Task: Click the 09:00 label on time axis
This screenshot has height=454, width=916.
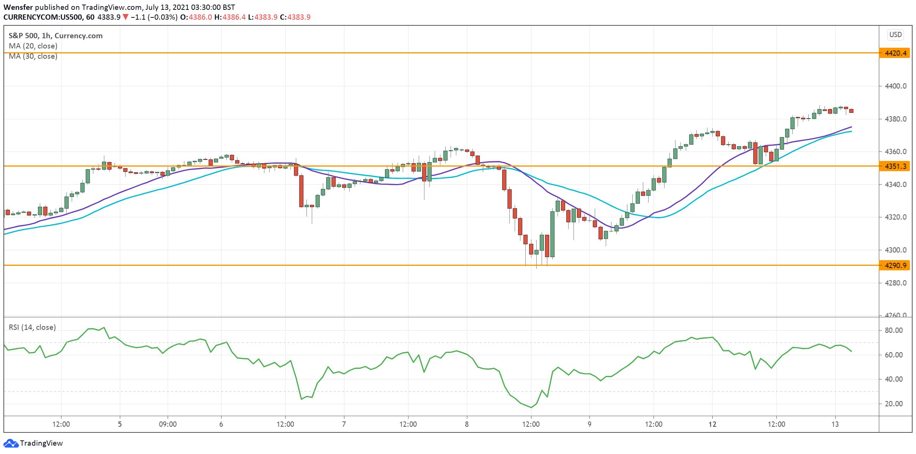Action: coord(168,424)
